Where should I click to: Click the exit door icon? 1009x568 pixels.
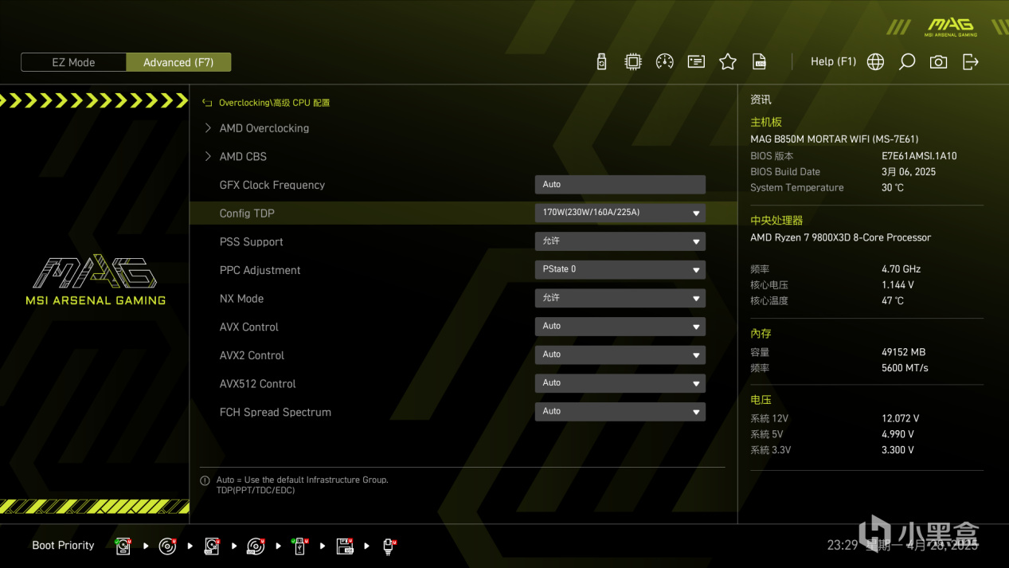[x=971, y=62]
